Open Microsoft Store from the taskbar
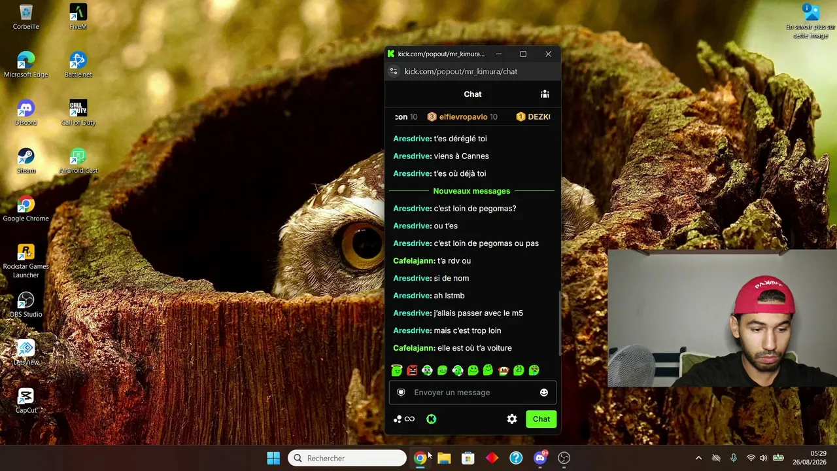837x471 pixels. (468, 458)
